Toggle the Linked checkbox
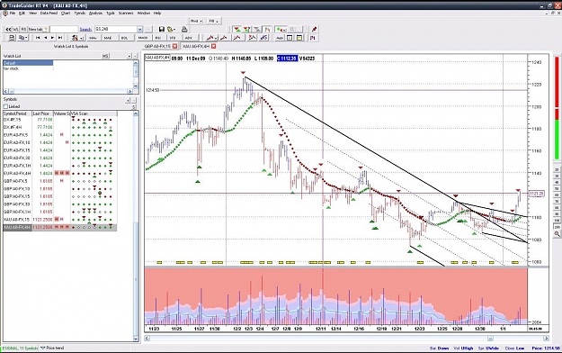The height and width of the screenshot is (353, 562). tap(5, 106)
